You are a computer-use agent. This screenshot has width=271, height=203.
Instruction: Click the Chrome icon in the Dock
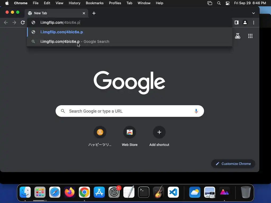click(x=84, y=192)
